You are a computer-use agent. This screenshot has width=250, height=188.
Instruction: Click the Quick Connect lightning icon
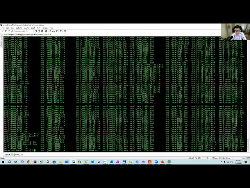[6, 31]
